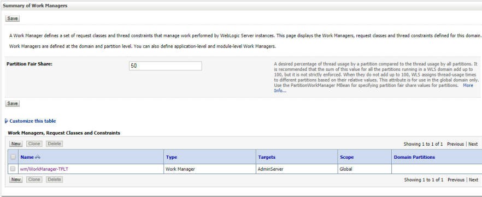This screenshot has height=197, width=482.
Task: Click the Work Managers, Request Classes and Constraints title
Action: point(63,133)
